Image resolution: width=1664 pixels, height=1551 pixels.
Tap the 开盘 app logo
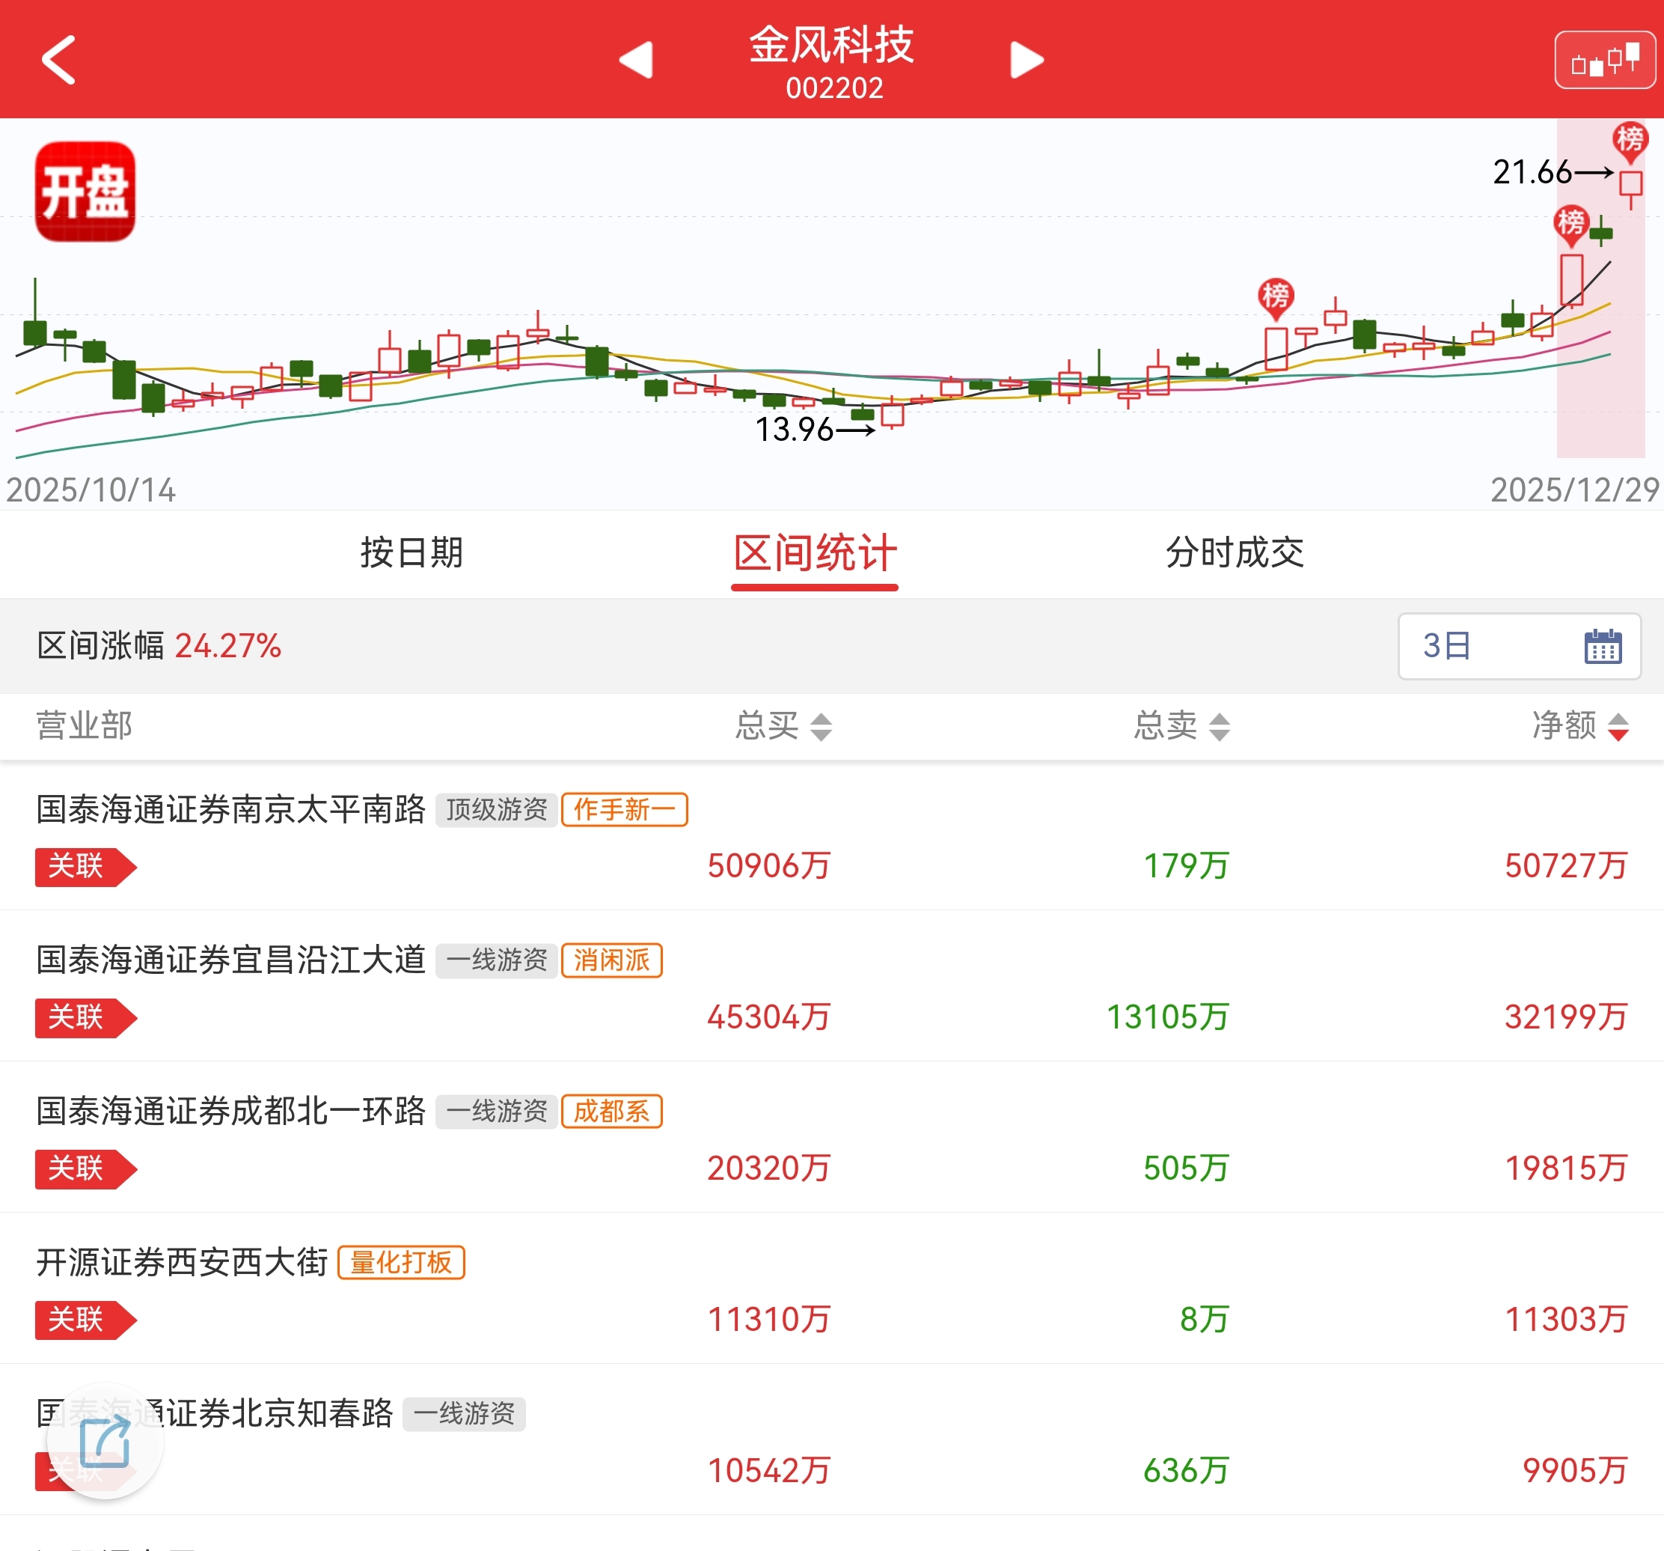coord(85,192)
